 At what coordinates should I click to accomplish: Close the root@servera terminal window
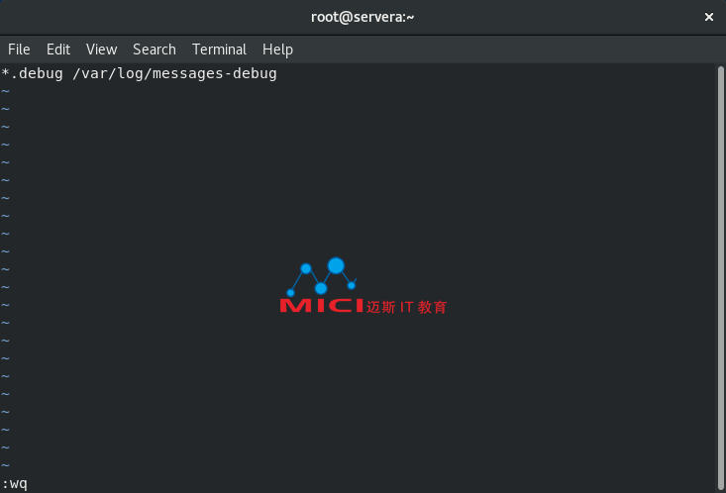pyautogui.click(x=708, y=17)
